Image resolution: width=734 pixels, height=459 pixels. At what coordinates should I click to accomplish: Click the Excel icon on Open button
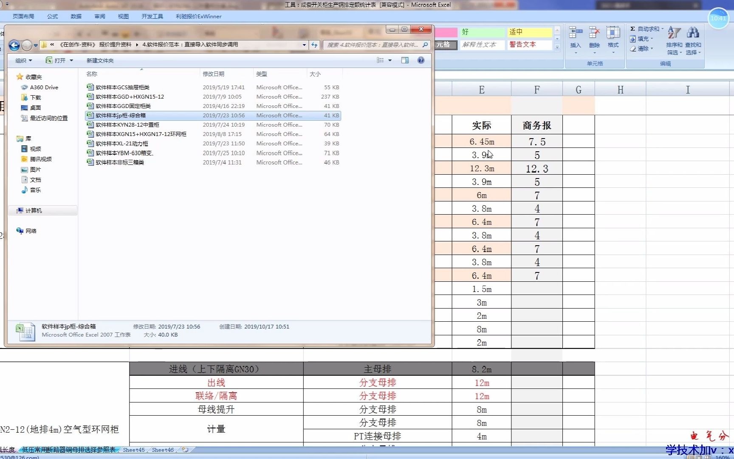click(x=49, y=60)
